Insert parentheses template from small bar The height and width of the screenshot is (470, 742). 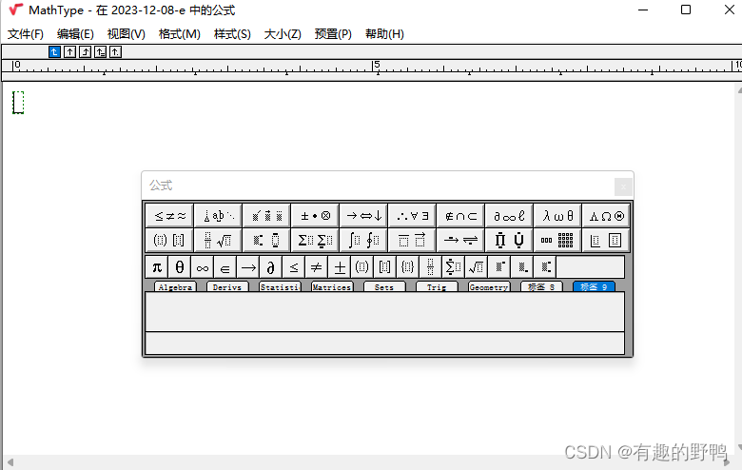pyautogui.click(x=362, y=267)
